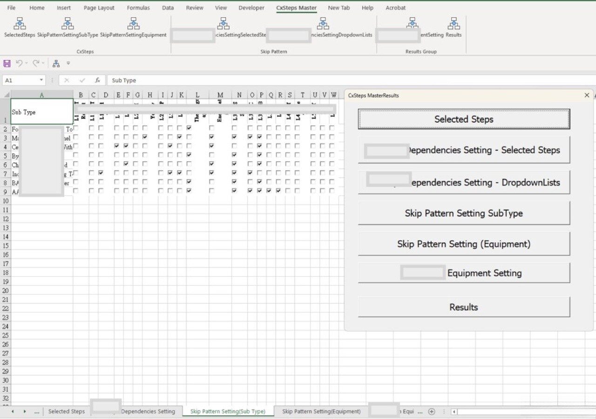Screen dimensions: 596x419
Task: Toggle checkbox in column F, row 6
Action: [x=126, y=164]
